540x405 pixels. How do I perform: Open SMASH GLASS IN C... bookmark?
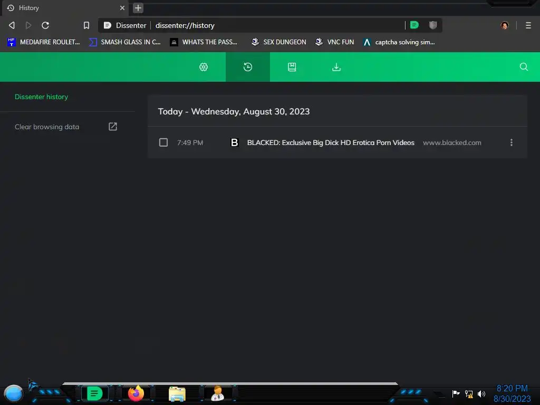pyautogui.click(x=124, y=42)
